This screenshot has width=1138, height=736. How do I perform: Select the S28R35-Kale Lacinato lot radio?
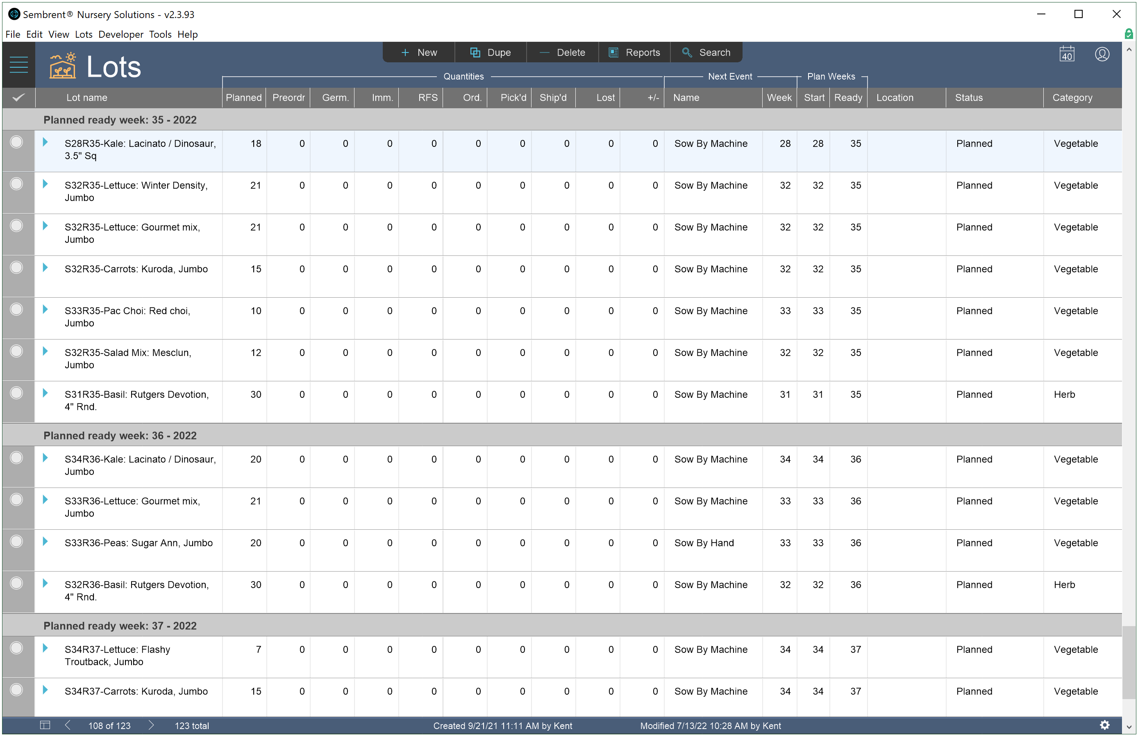[x=17, y=142]
